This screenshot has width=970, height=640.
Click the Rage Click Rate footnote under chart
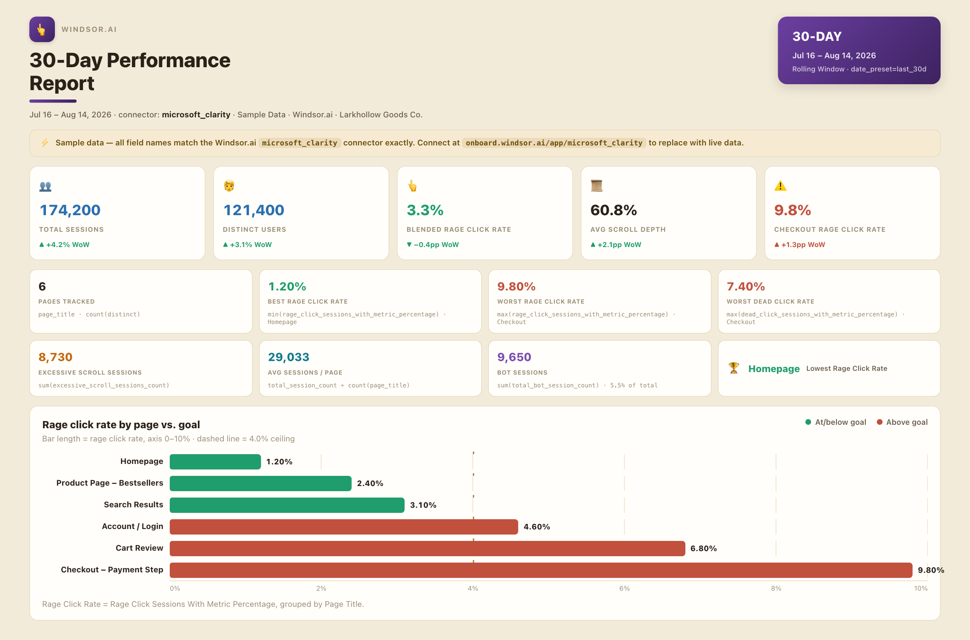[203, 604]
